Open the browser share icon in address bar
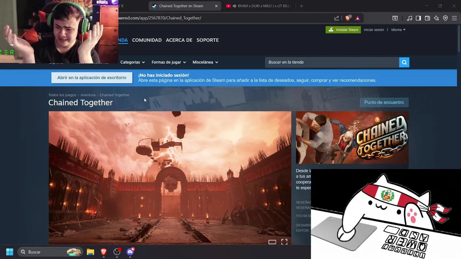The width and height of the screenshot is (461, 259). point(336,18)
